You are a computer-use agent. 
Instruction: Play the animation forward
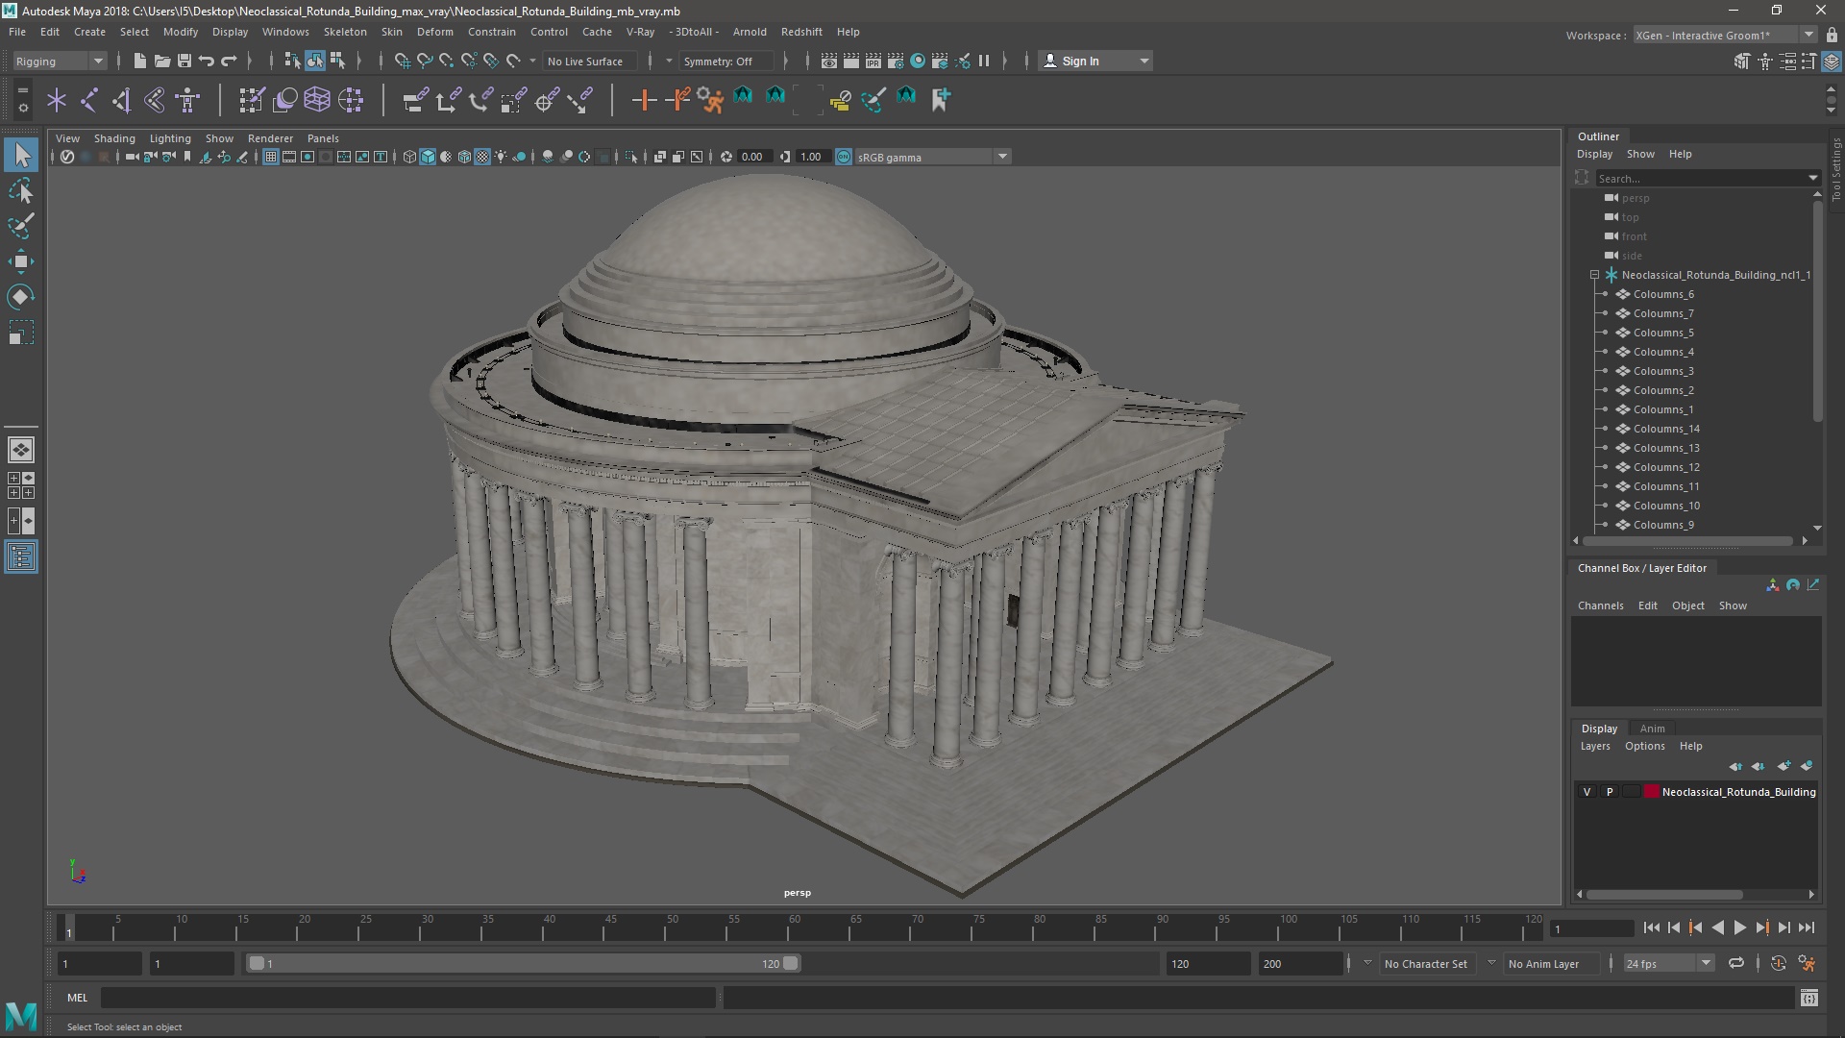click(x=1739, y=927)
